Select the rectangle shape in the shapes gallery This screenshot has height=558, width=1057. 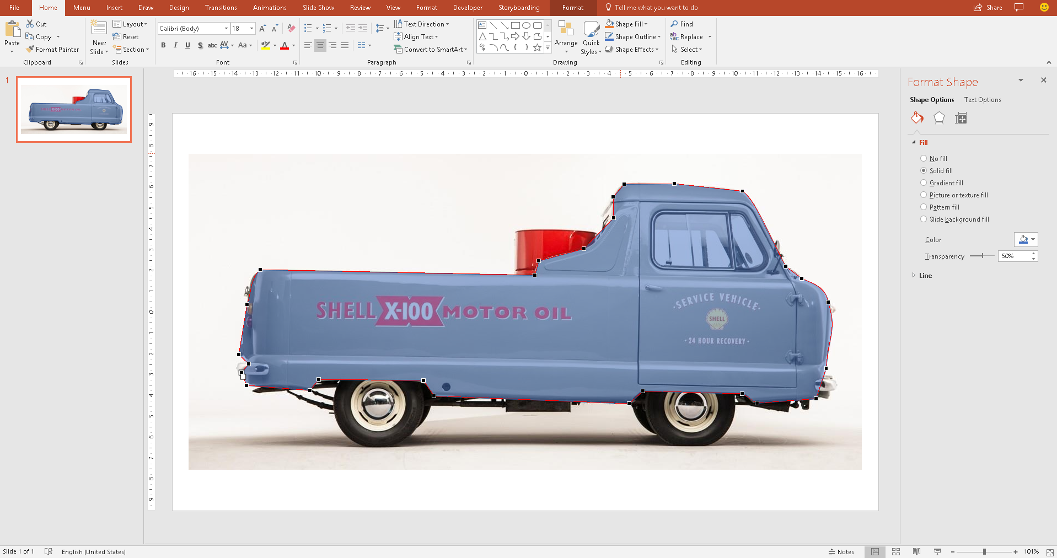(x=515, y=25)
